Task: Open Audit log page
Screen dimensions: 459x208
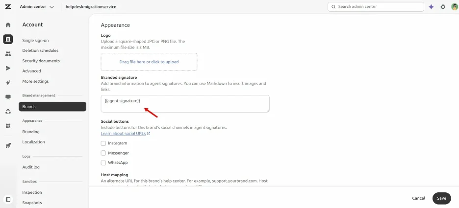Action: click(x=31, y=167)
